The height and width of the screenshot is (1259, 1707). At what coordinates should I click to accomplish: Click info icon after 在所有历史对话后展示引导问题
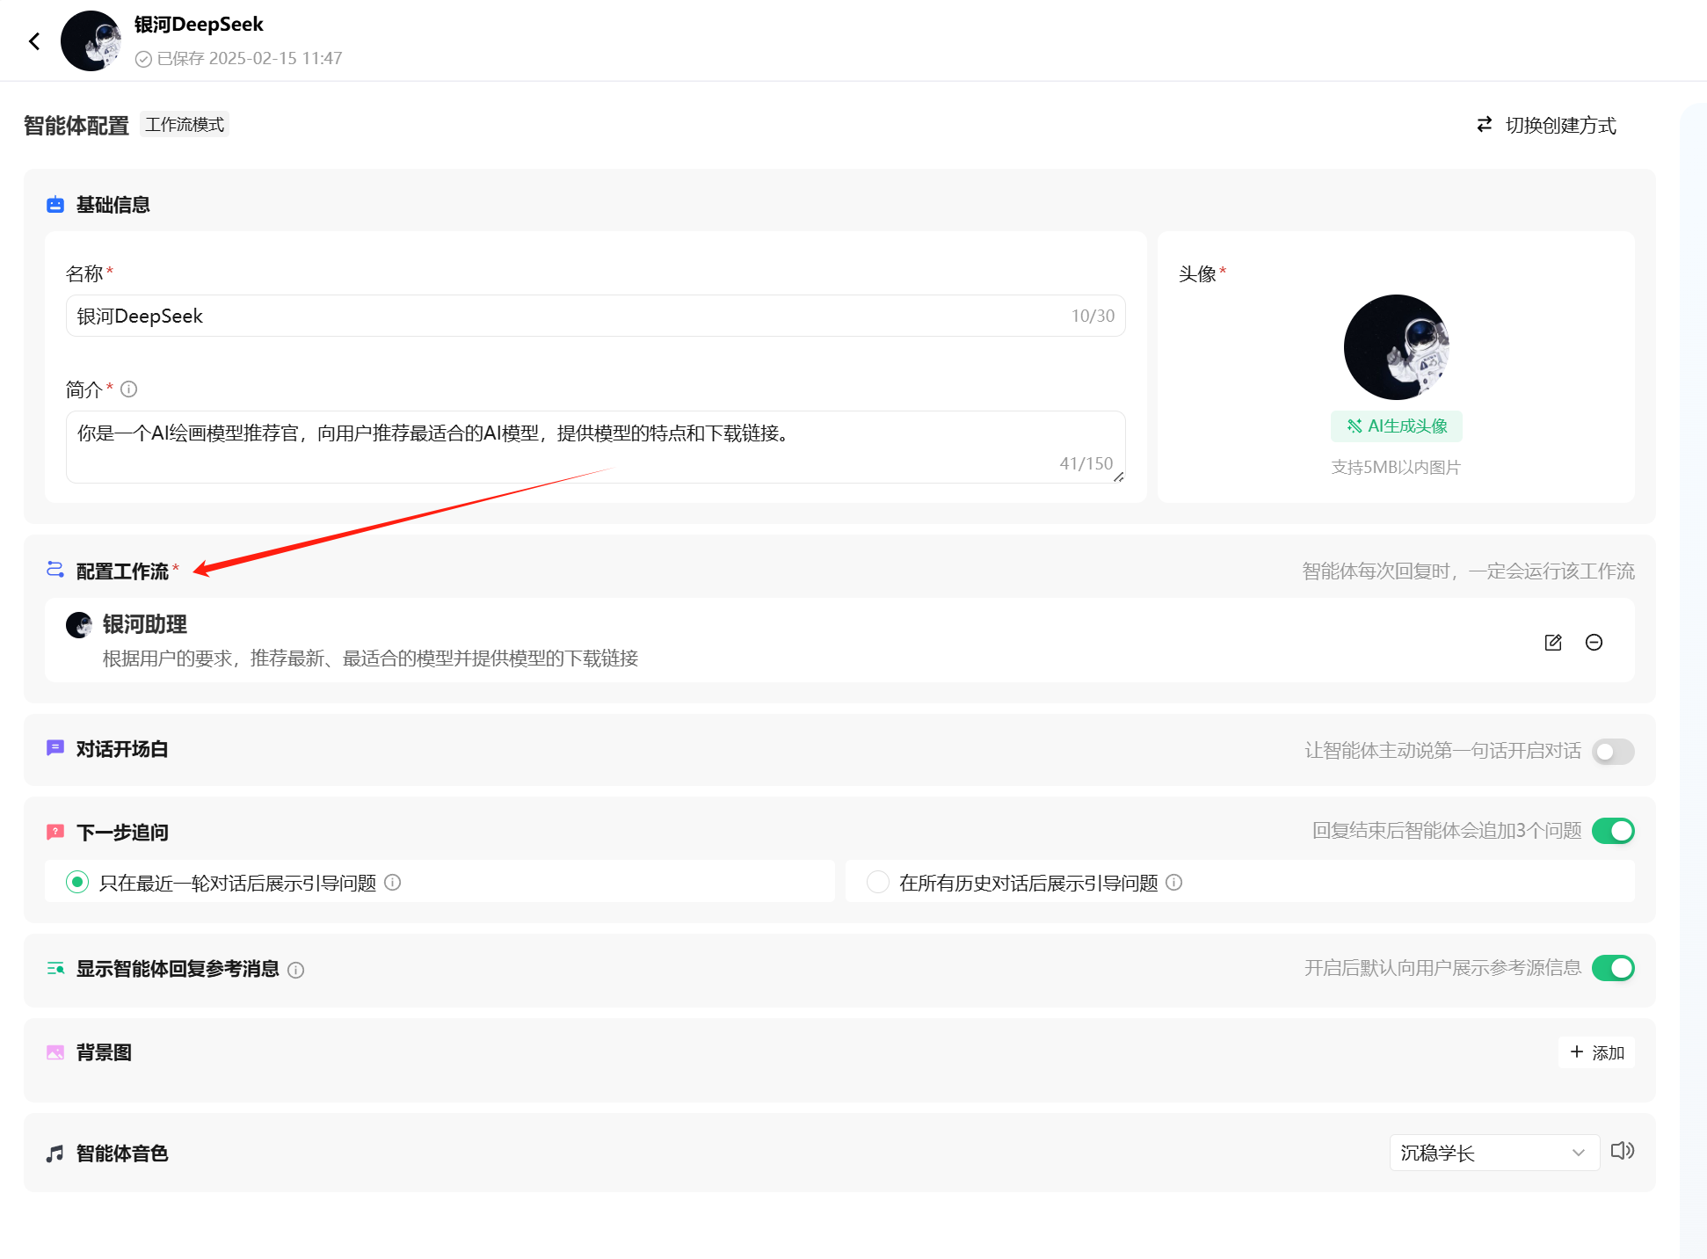[x=1174, y=883]
